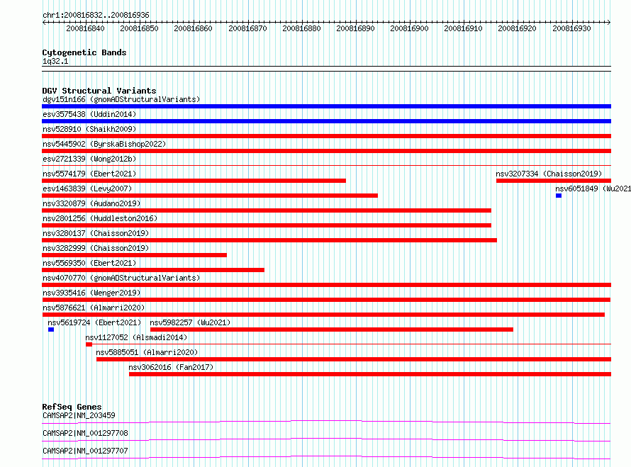This screenshot has height=467, width=631.
Task: Open the RefSeq Genes track title
Action: (x=72, y=407)
